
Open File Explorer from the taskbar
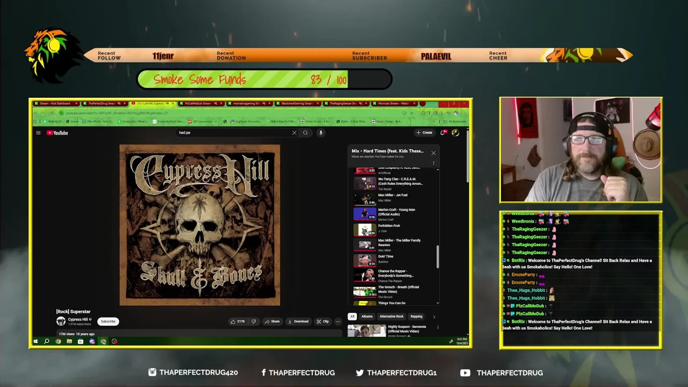pos(69,341)
